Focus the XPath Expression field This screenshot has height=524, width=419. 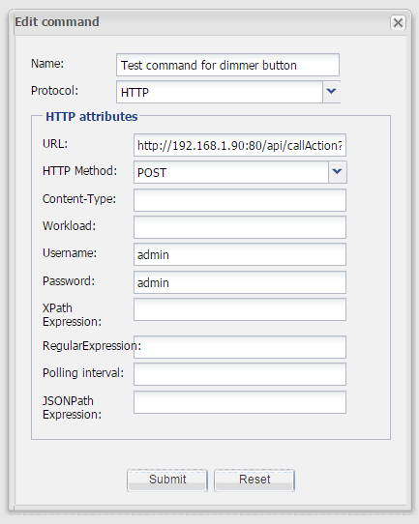point(240,309)
